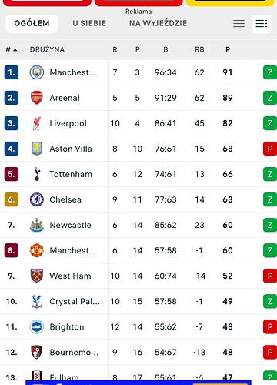This screenshot has width=277, height=385.
Task: Sort table by the # position arrow
Action: [x=12, y=49]
